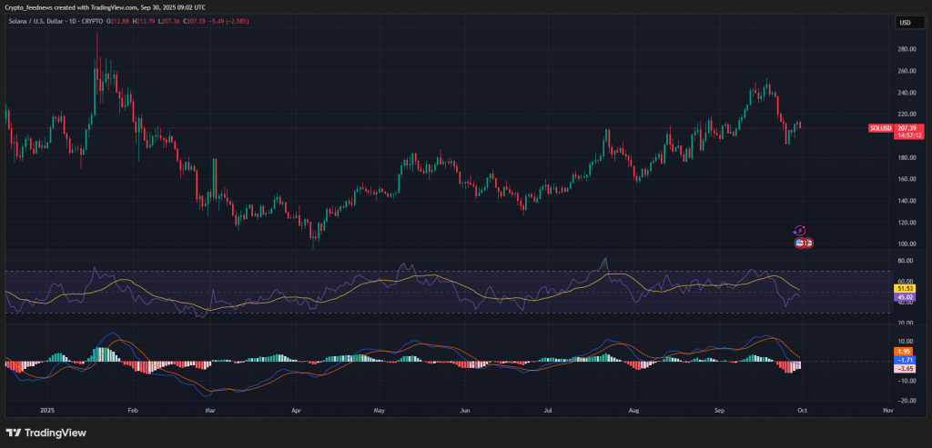
Task: Click the TradingView logo in the corner
Action: point(43,432)
